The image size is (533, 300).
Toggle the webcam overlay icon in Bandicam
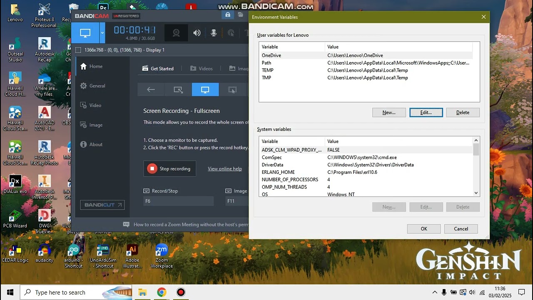[x=176, y=33]
